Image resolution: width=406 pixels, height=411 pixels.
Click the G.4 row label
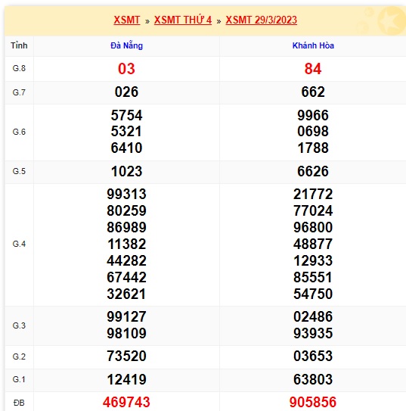coord(19,244)
